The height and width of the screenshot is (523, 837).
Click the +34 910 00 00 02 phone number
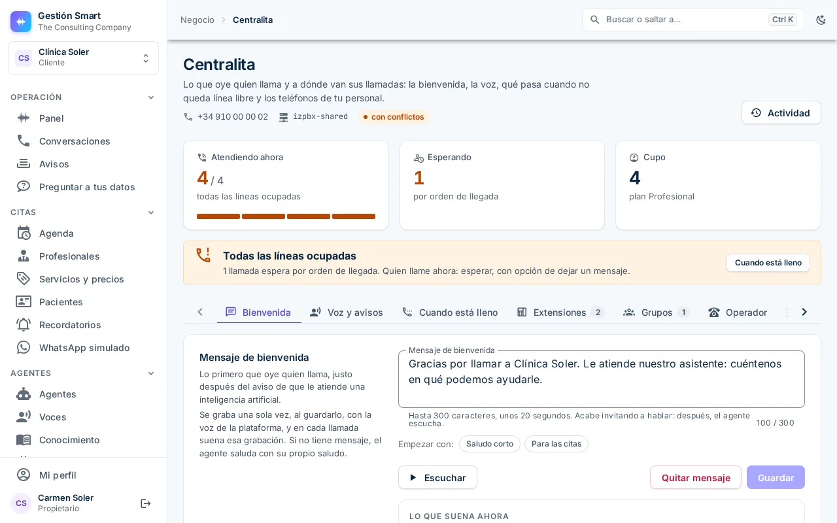(x=233, y=117)
